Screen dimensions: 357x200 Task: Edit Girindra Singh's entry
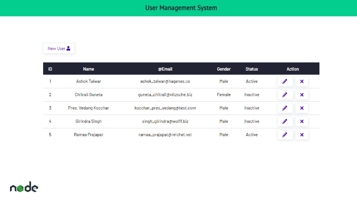(x=285, y=121)
